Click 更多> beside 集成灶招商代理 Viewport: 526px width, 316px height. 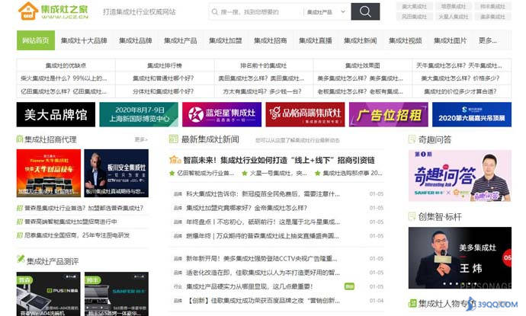tap(141, 139)
